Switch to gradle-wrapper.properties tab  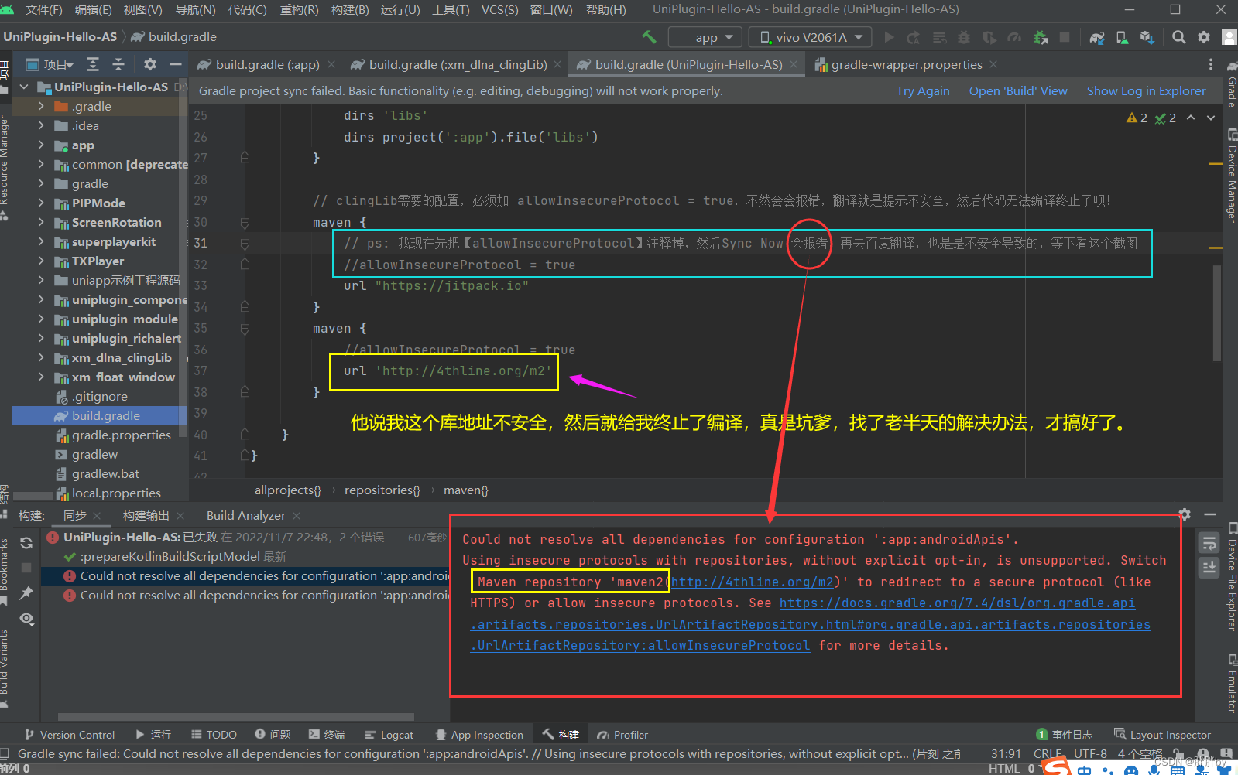(906, 65)
